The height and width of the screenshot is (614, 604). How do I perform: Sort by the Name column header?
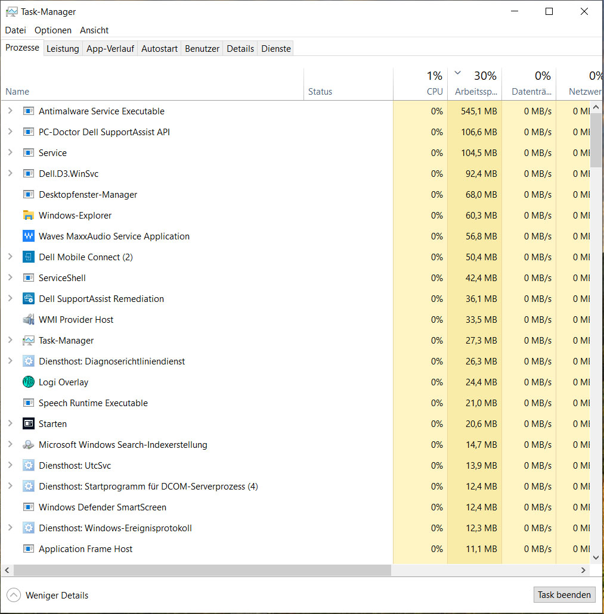click(x=152, y=84)
